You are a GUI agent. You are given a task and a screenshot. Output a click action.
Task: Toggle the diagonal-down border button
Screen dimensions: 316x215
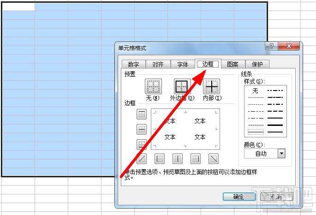click(214, 159)
